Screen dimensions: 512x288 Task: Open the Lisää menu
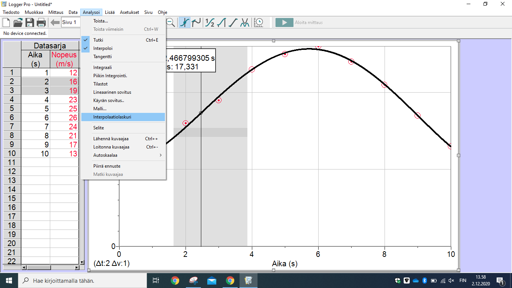coord(110,12)
